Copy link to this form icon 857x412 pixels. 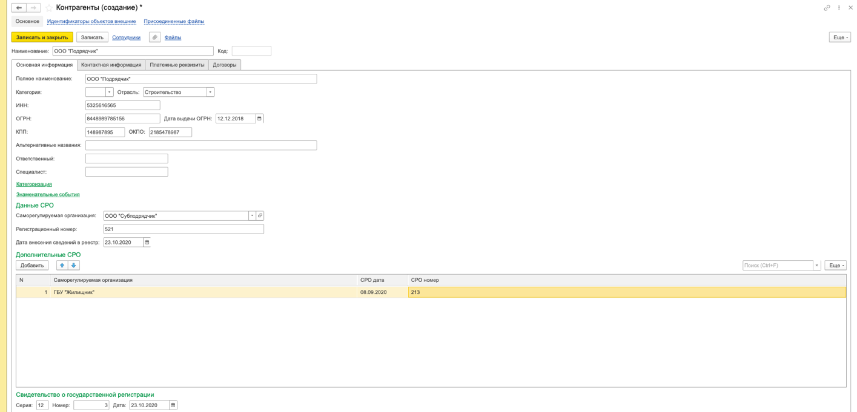[x=827, y=8]
